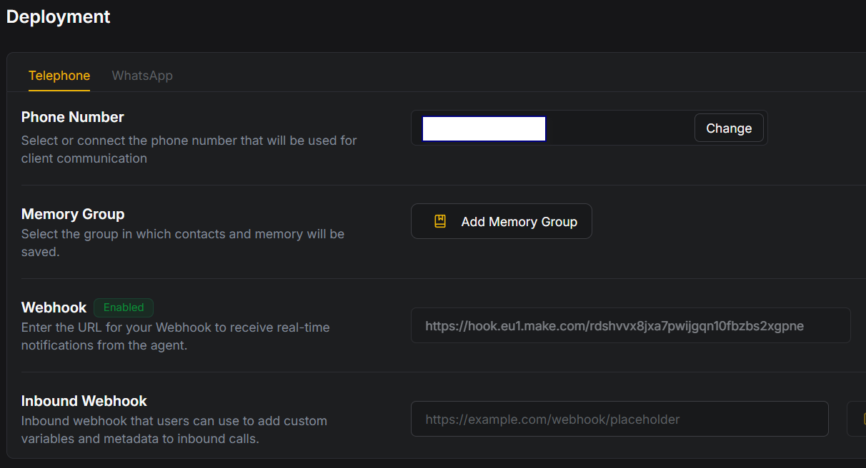
Task: Click the Deployment page heading
Action: pos(59,16)
